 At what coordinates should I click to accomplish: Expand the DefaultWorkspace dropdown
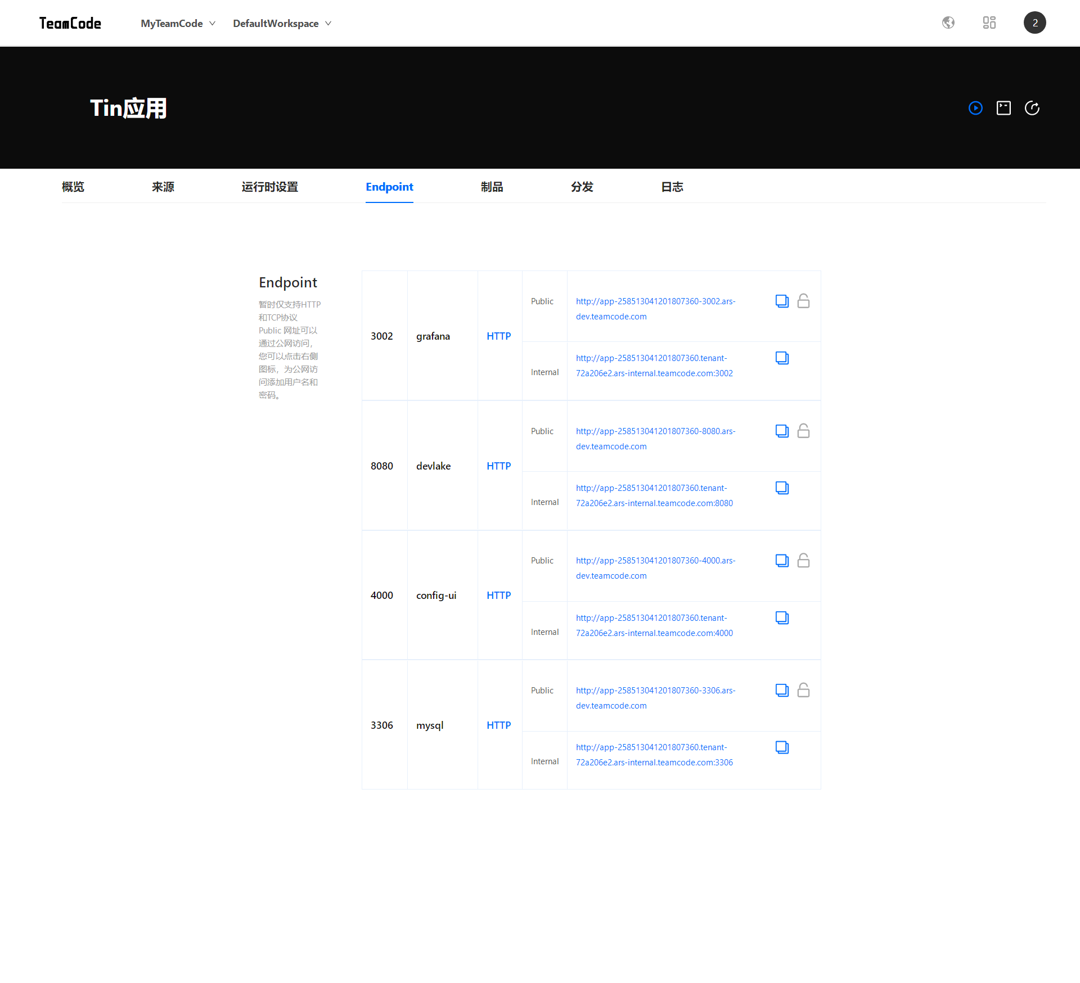click(x=282, y=23)
